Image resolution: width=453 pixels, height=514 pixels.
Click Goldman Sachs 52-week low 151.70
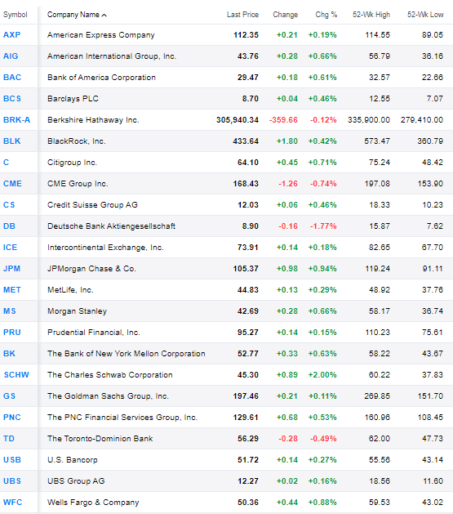coord(430,396)
